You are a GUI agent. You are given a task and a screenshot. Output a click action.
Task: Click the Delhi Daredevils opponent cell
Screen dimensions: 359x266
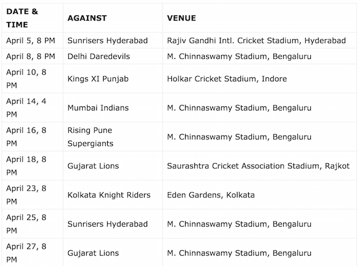98,56
